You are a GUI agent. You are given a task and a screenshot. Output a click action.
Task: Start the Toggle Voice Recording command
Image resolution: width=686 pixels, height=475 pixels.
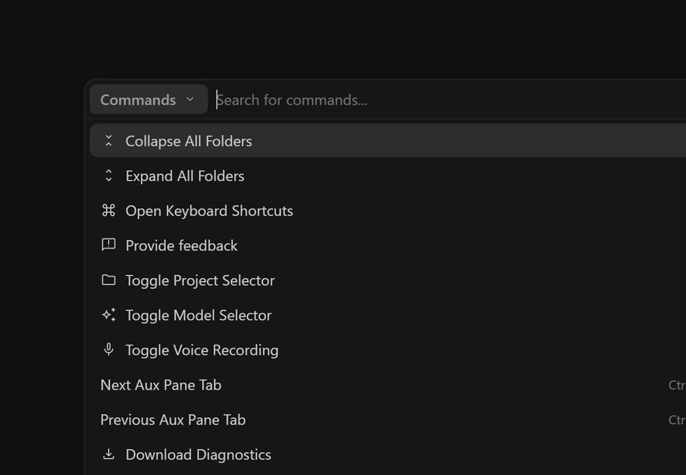point(388,350)
